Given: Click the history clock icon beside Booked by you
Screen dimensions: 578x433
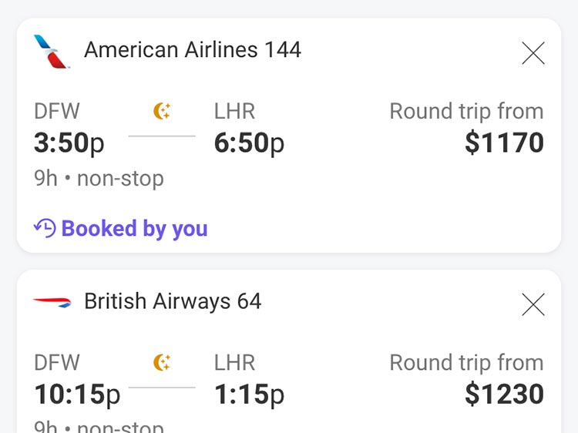Looking at the screenshot, I should [45, 228].
